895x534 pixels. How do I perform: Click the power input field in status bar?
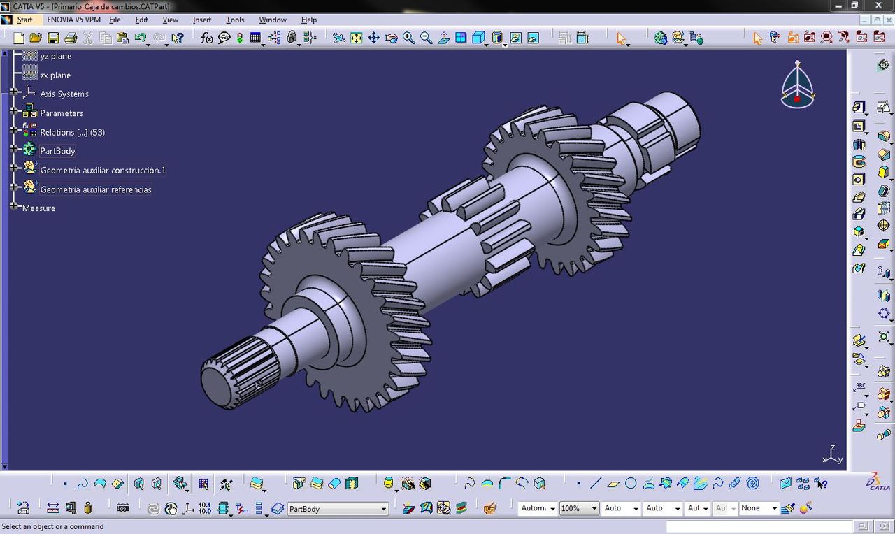click(x=759, y=526)
